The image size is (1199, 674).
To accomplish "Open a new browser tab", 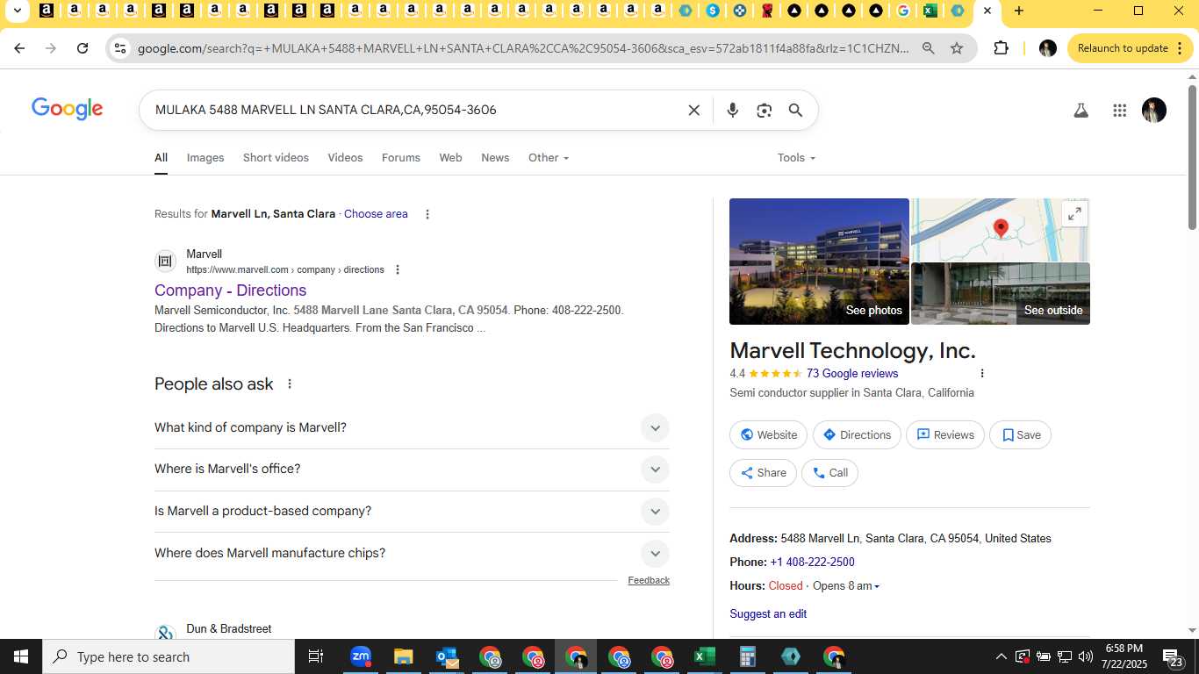I will point(1018,11).
